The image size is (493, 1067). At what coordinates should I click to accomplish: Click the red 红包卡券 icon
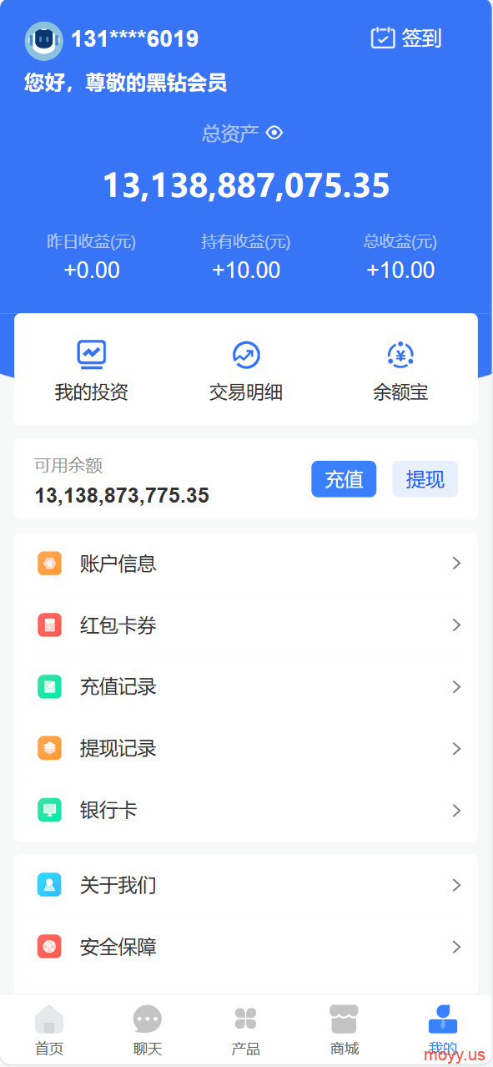point(49,625)
